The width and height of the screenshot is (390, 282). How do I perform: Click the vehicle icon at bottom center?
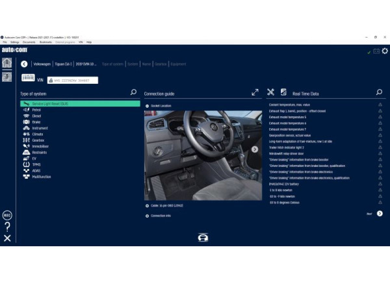pyautogui.click(x=203, y=237)
